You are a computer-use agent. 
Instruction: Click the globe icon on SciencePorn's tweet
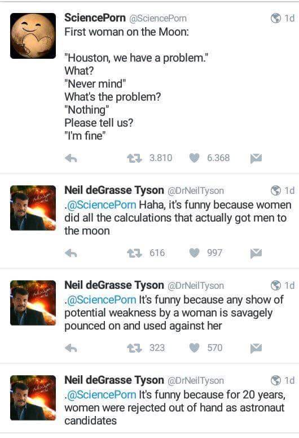pyautogui.click(x=275, y=18)
